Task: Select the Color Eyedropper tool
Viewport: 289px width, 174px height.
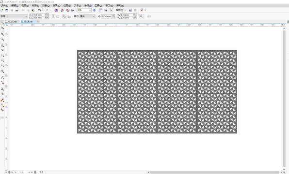Action: coord(2,100)
